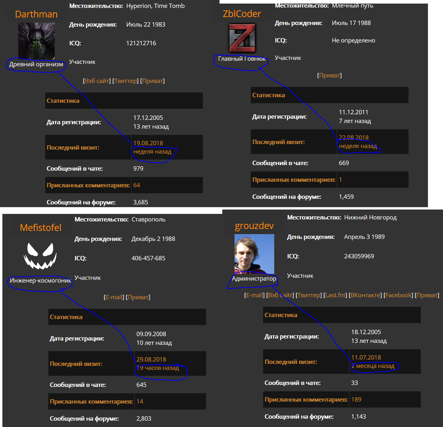Open grouzdev's ВКонтакте link
The height and width of the screenshot is (427, 443).
coord(365,295)
